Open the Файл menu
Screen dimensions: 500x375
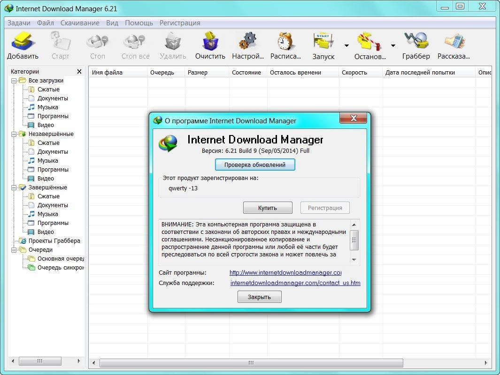click(45, 23)
